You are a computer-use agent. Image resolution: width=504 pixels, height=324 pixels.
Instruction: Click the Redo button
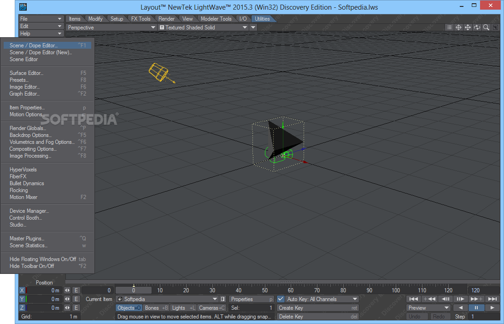tap(441, 316)
